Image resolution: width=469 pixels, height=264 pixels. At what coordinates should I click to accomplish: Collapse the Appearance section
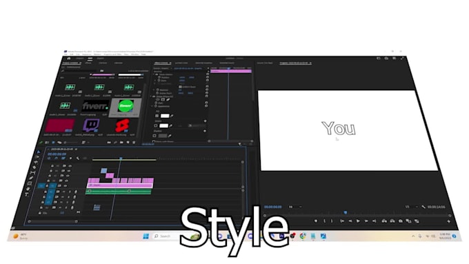pos(152,106)
